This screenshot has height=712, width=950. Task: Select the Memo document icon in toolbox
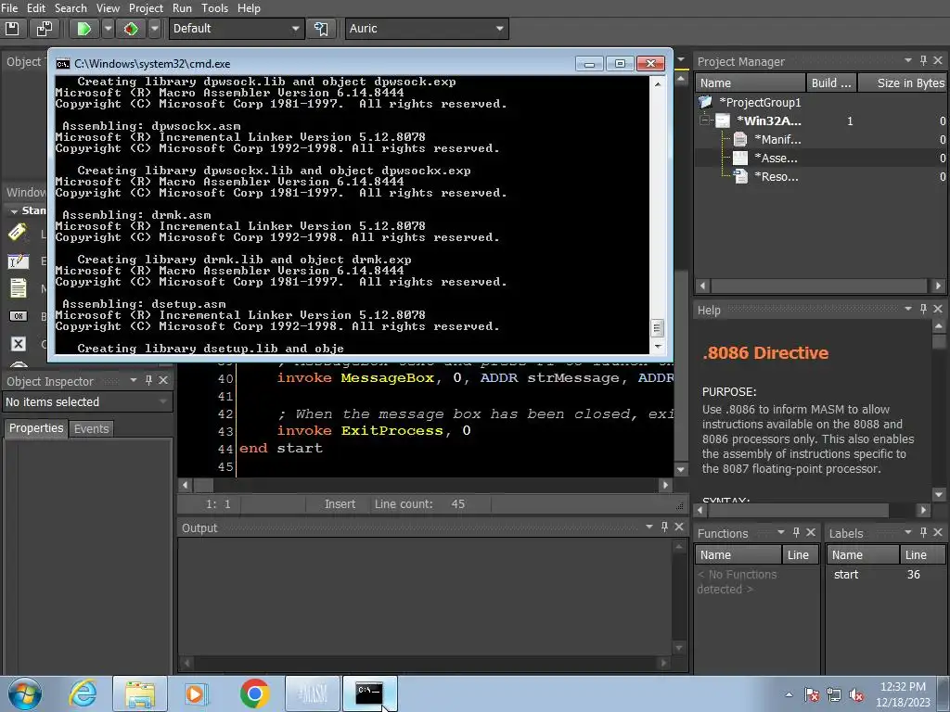pyautogui.click(x=19, y=288)
